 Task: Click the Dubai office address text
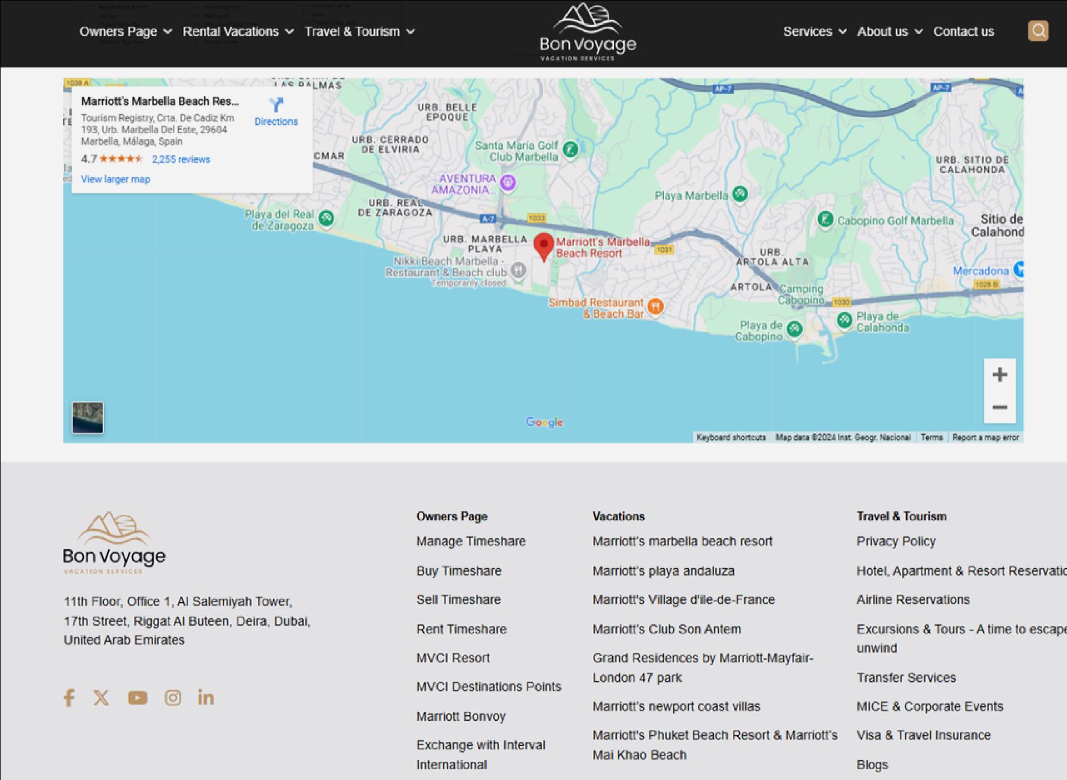[188, 621]
